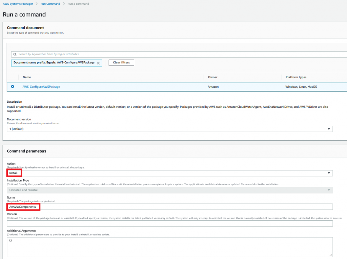Viewport: 347px width, 259px height.
Task: Expand the Installation Type combo box
Action: pos(169,190)
